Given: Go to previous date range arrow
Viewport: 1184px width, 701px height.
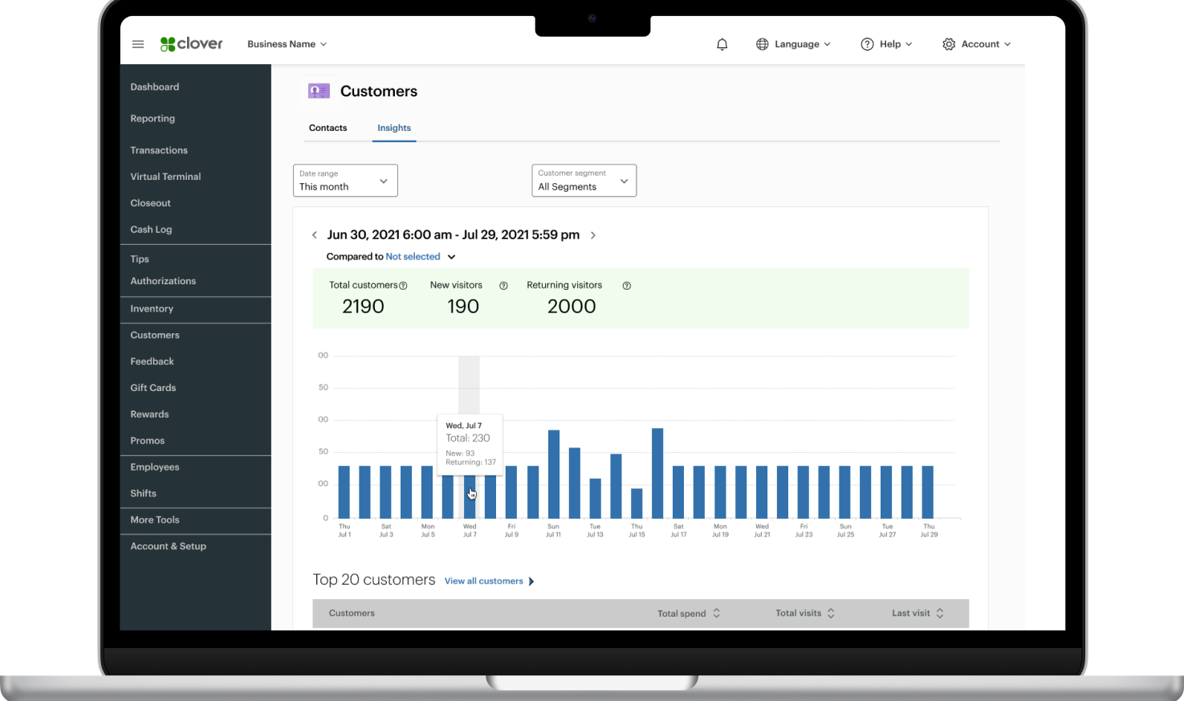Looking at the screenshot, I should pos(315,235).
